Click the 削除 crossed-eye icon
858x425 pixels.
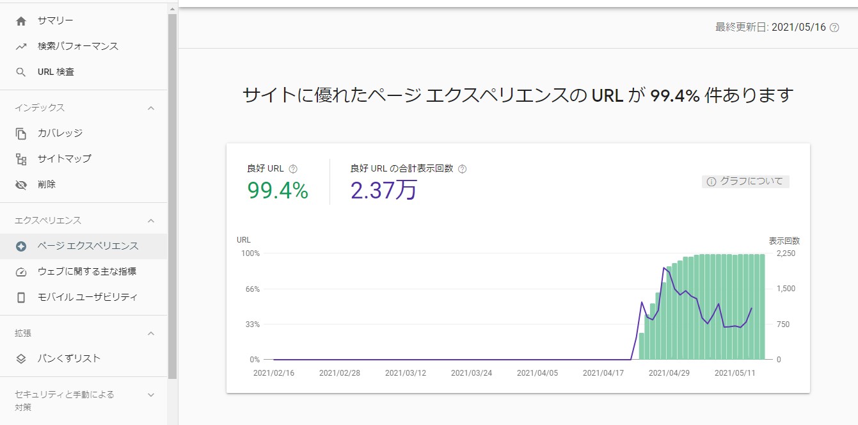(21, 185)
